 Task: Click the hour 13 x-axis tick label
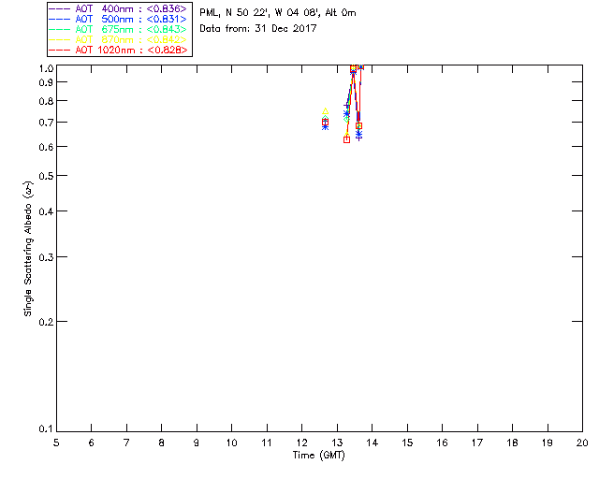pyautogui.click(x=337, y=443)
